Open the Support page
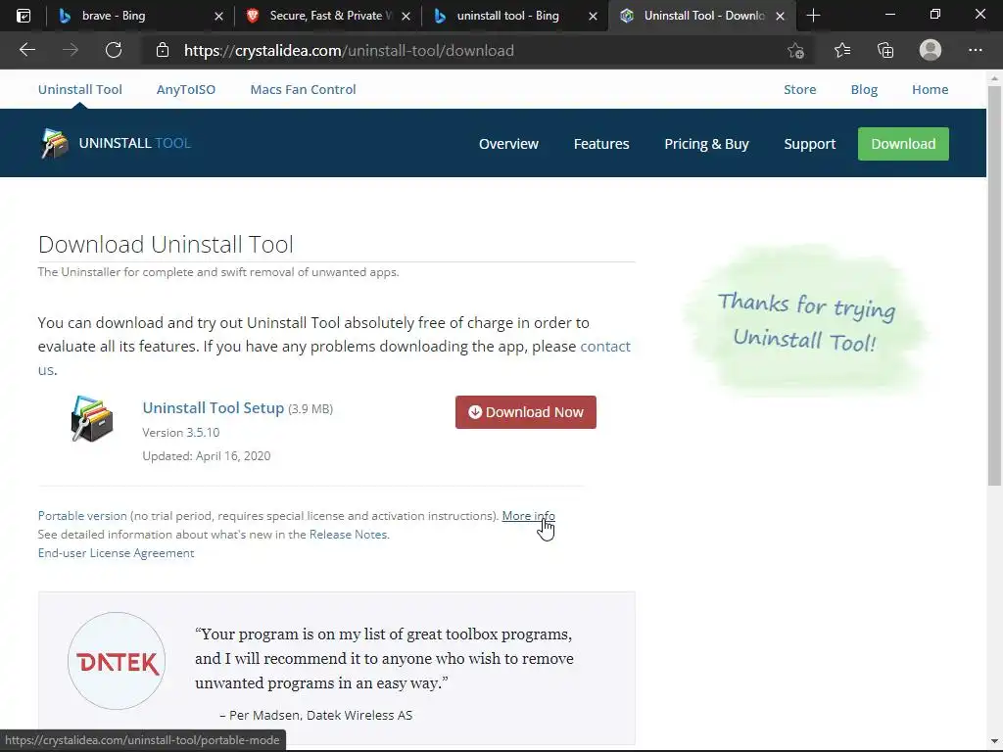The height and width of the screenshot is (752, 1003). [x=810, y=144]
